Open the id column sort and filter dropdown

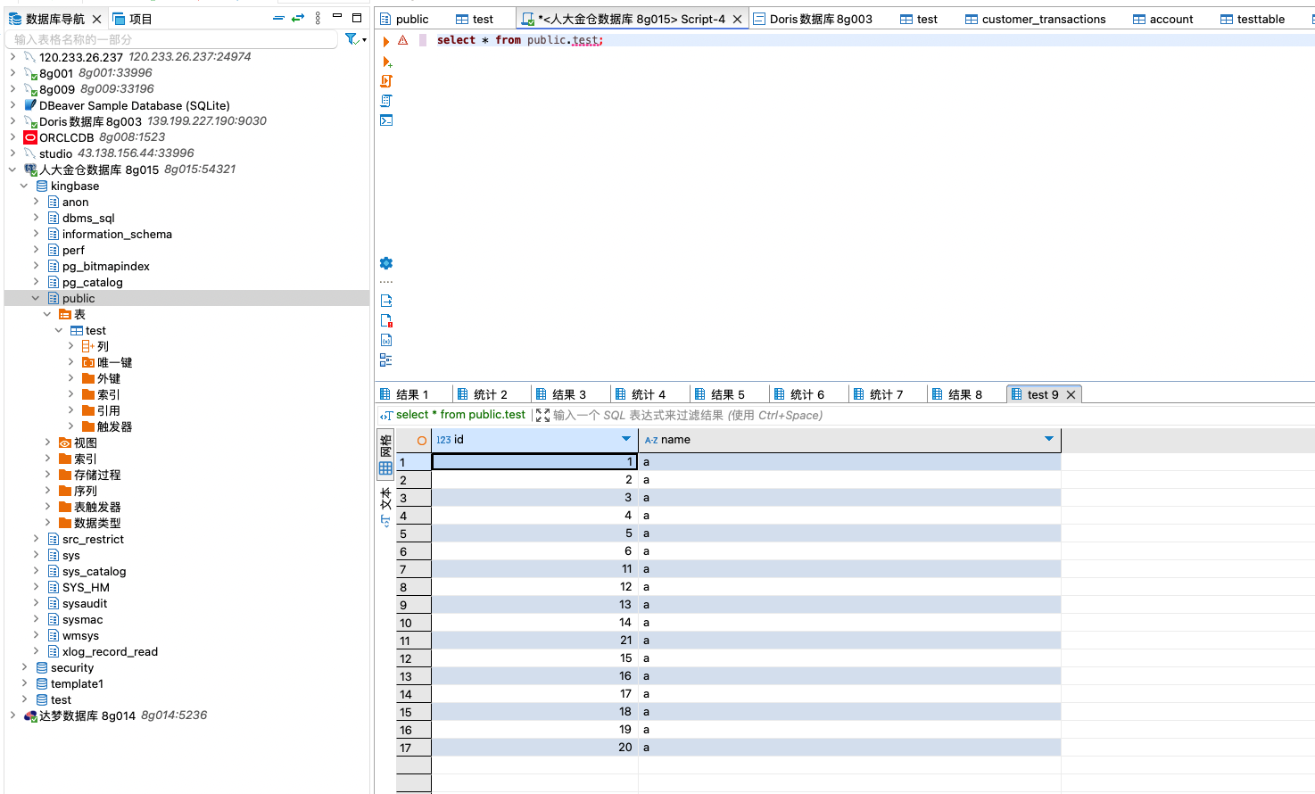[x=626, y=439]
